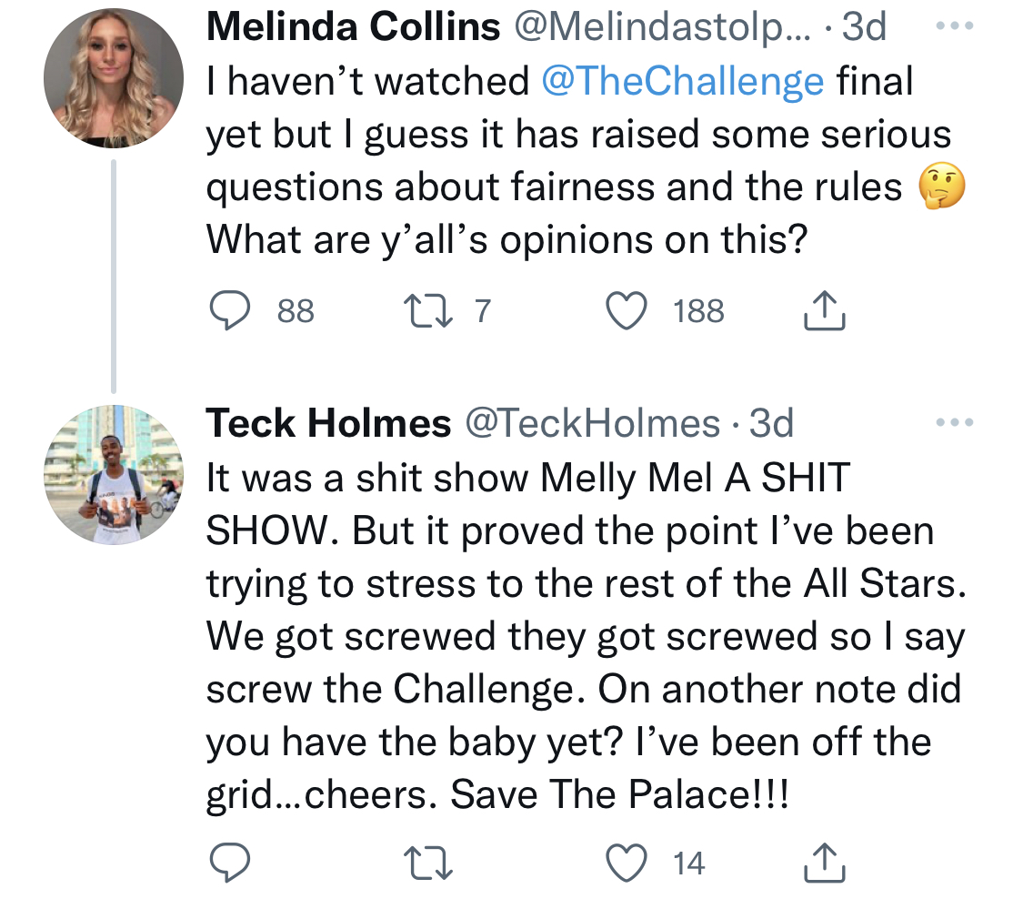The height and width of the screenshot is (909, 1023).
Task: Open Melinda Collins' profile name
Action: point(353,26)
